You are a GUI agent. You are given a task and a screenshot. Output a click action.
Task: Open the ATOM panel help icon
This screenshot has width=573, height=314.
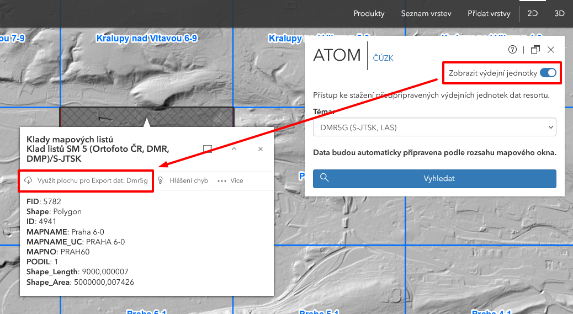[512, 50]
